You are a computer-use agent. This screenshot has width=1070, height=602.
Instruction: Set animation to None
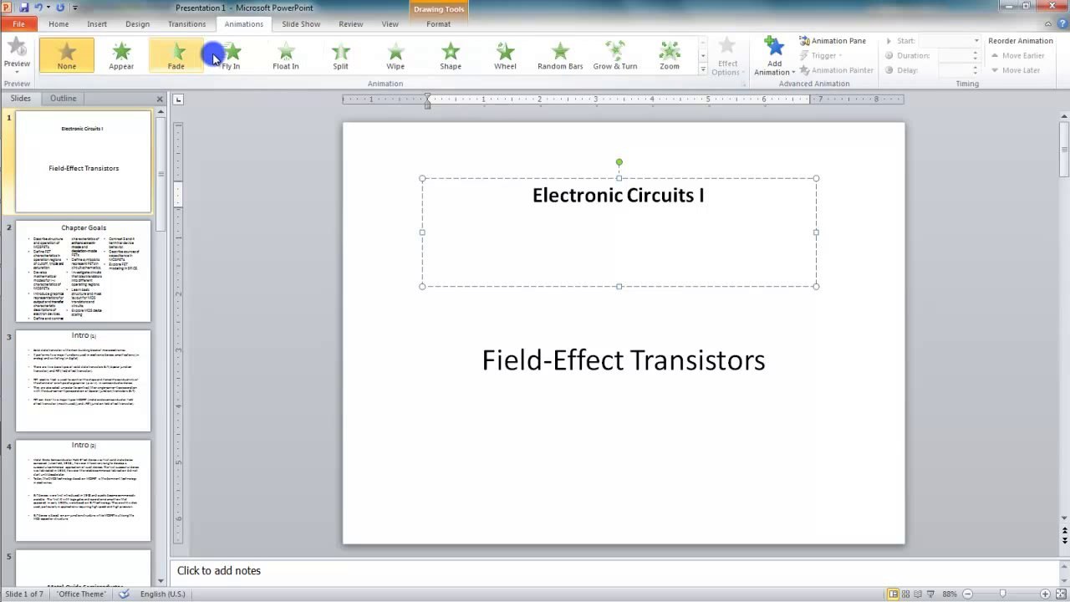pos(66,55)
